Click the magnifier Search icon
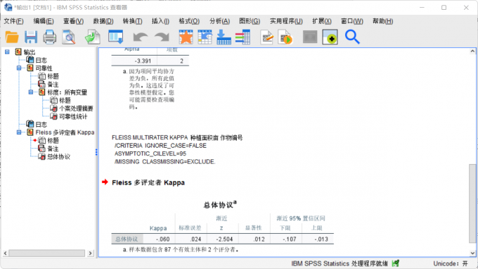Image resolution: width=478 pixels, height=269 pixels. coord(352,37)
